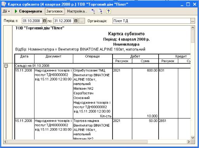Click second row date 15.11.2008
Viewport: 199px width, 148px height.
pos(24,121)
